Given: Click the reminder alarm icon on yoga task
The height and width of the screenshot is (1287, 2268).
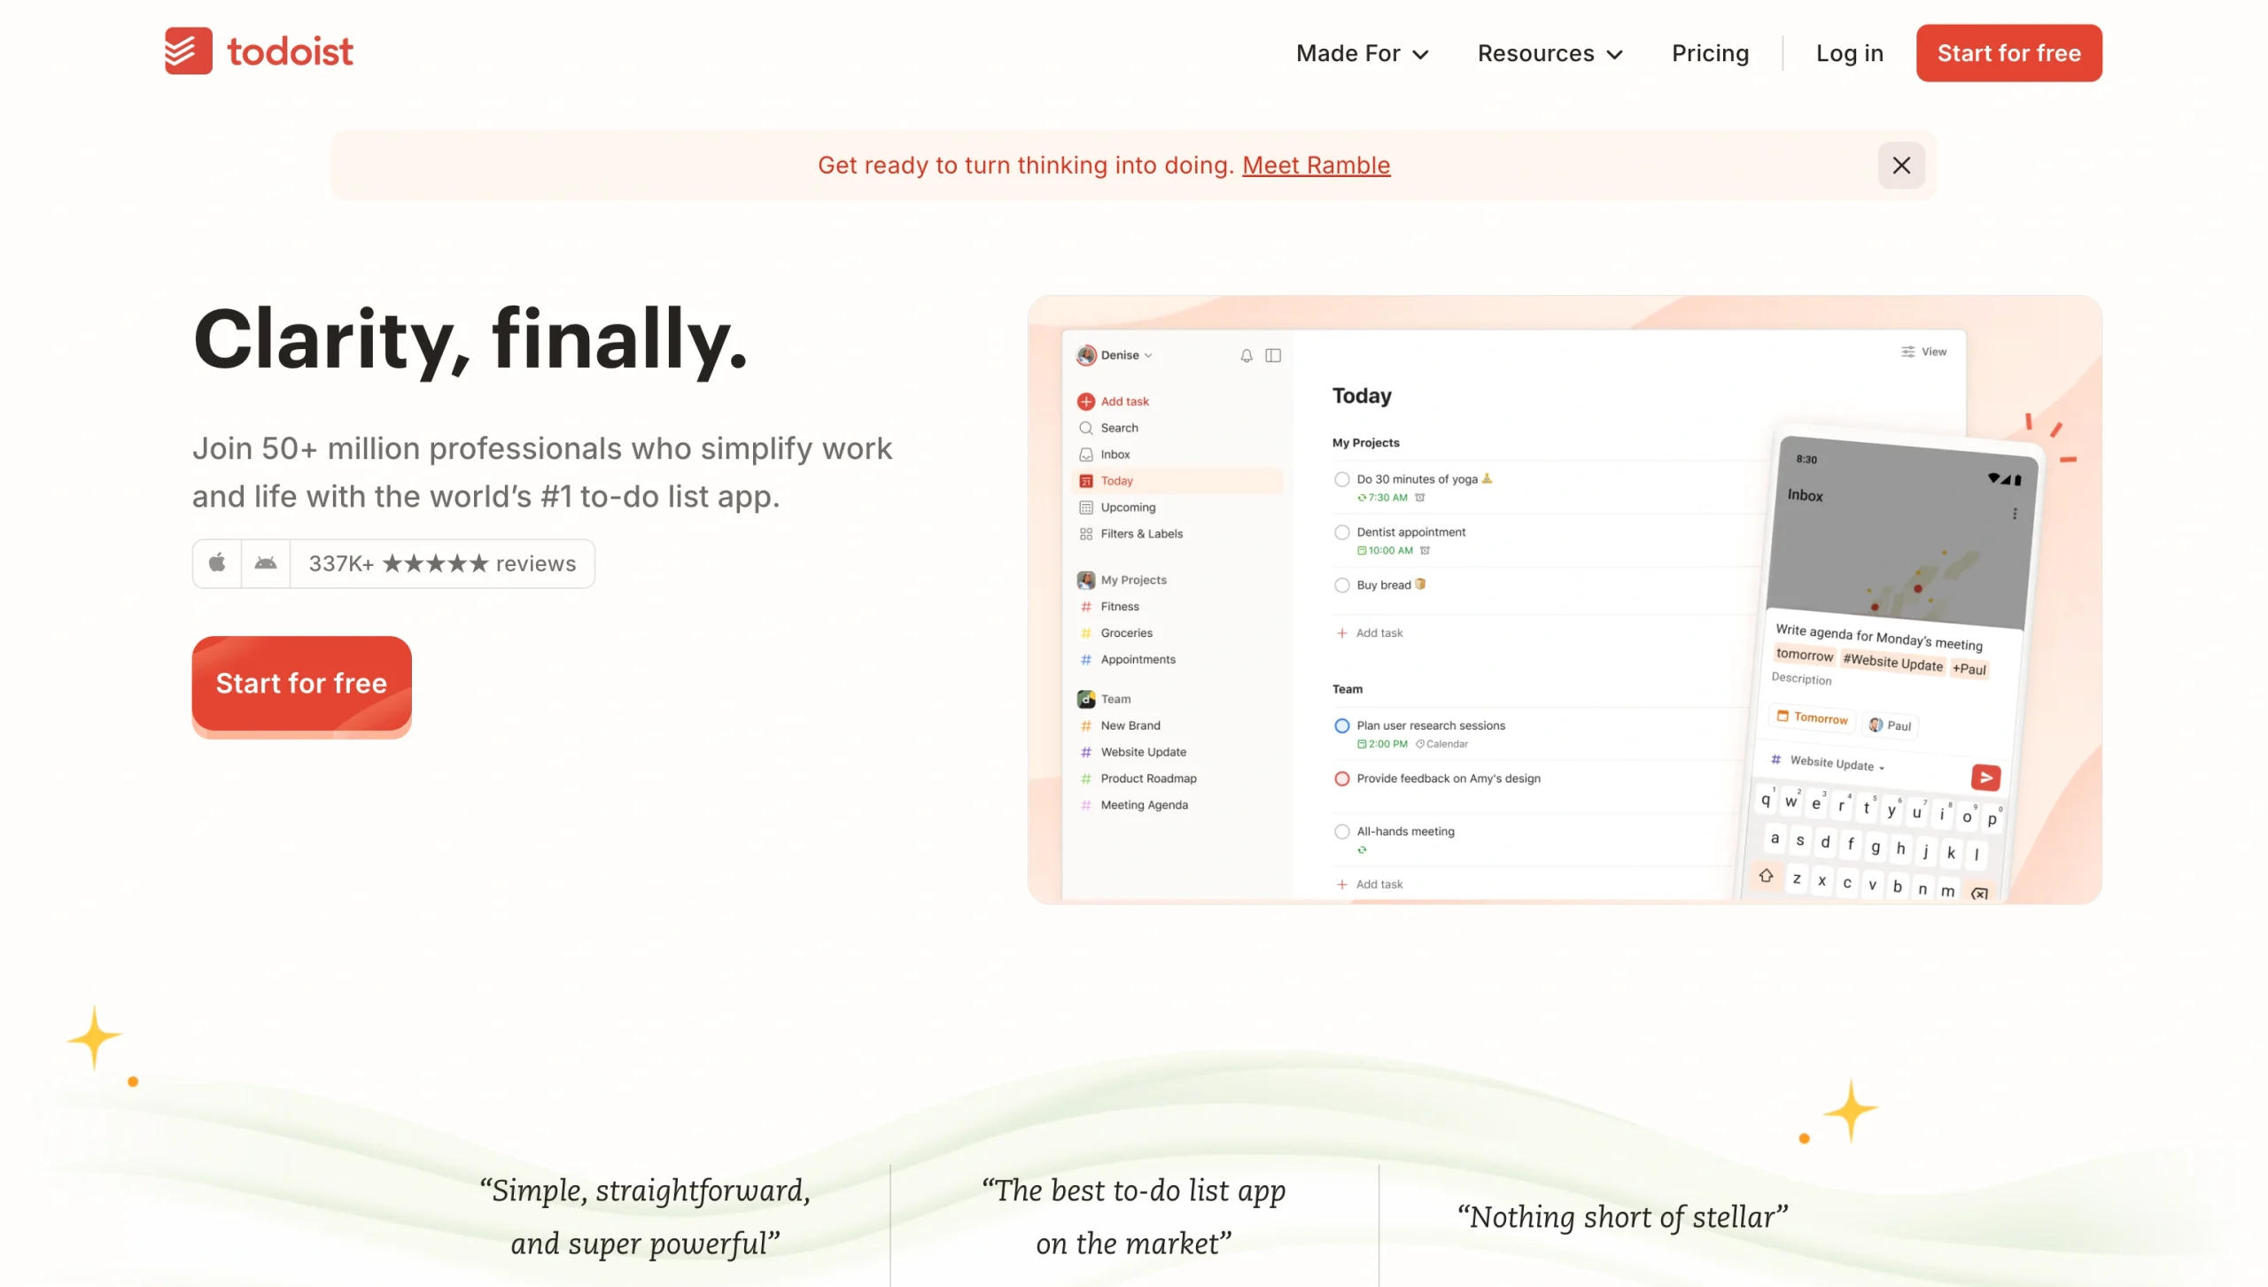Looking at the screenshot, I should click(1420, 498).
